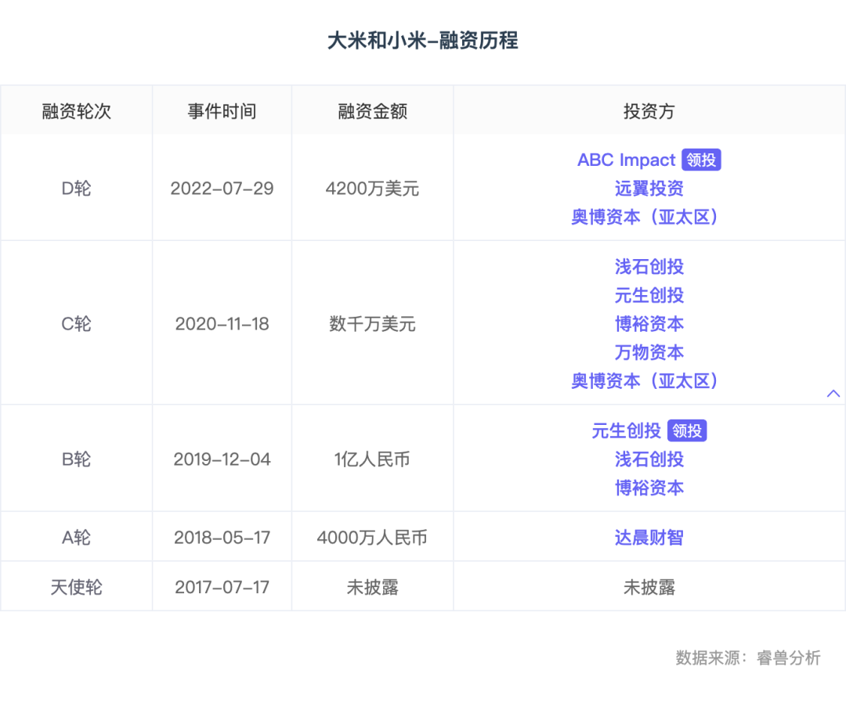Click 浅石创投 in C轮 investors

pyautogui.click(x=649, y=267)
